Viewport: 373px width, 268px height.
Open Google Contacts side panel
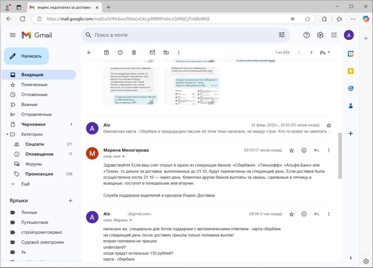click(x=351, y=106)
